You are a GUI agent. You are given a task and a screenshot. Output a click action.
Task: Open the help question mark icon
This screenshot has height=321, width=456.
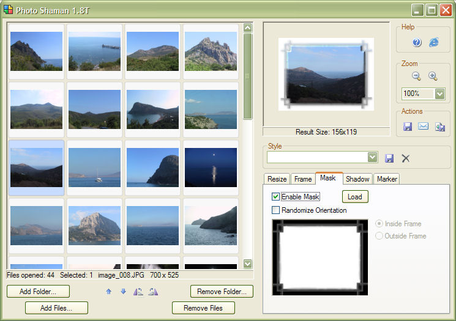click(417, 42)
